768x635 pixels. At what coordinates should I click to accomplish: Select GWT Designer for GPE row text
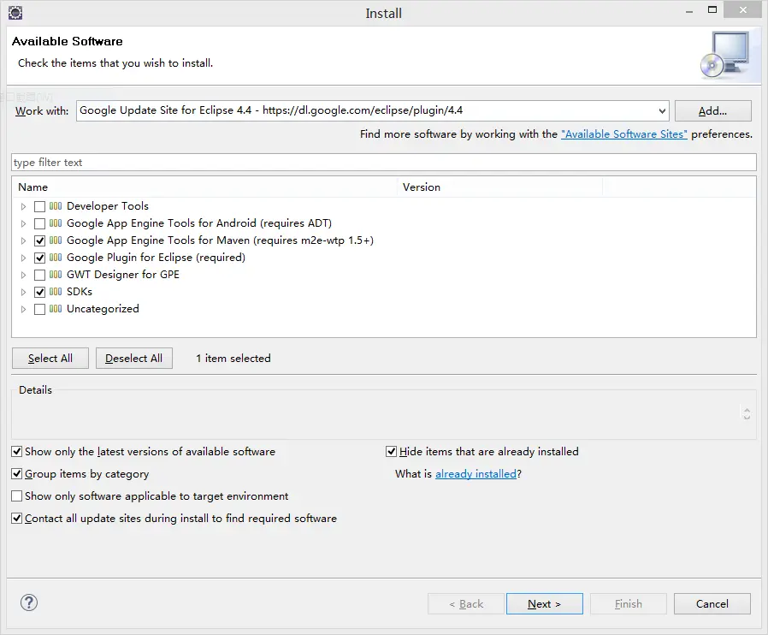tap(123, 275)
